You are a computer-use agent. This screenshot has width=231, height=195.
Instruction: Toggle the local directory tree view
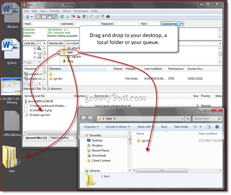point(44,17)
